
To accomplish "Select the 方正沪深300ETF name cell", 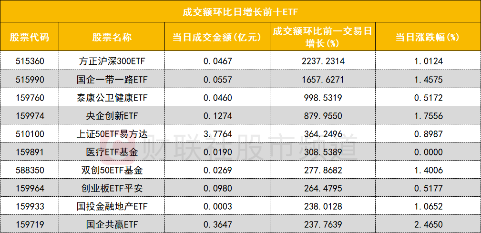I will (x=112, y=61).
